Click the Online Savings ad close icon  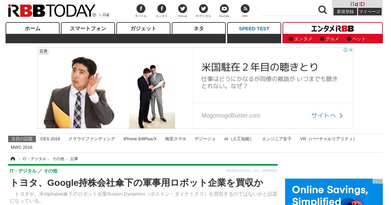tap(380, 181)
